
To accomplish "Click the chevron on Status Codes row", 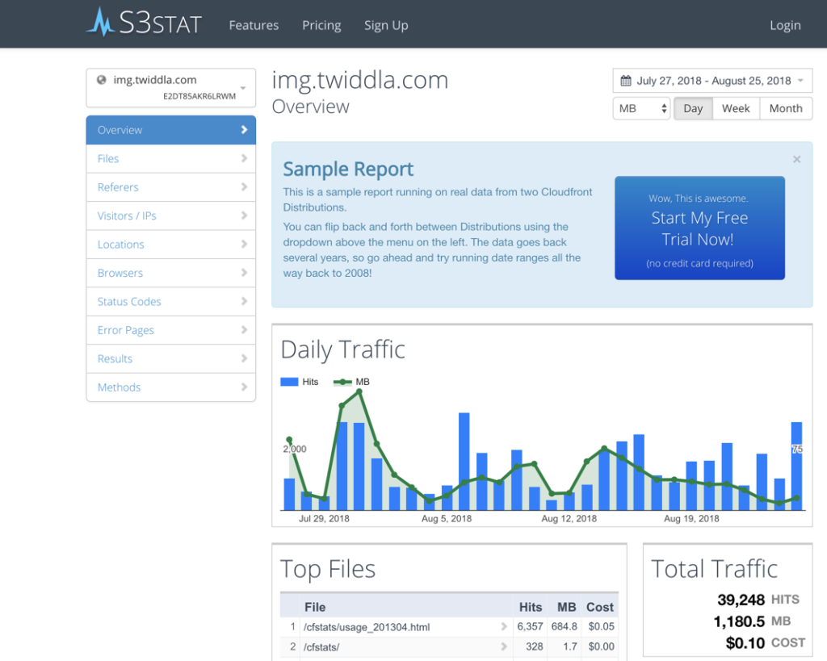I will 244,301.
